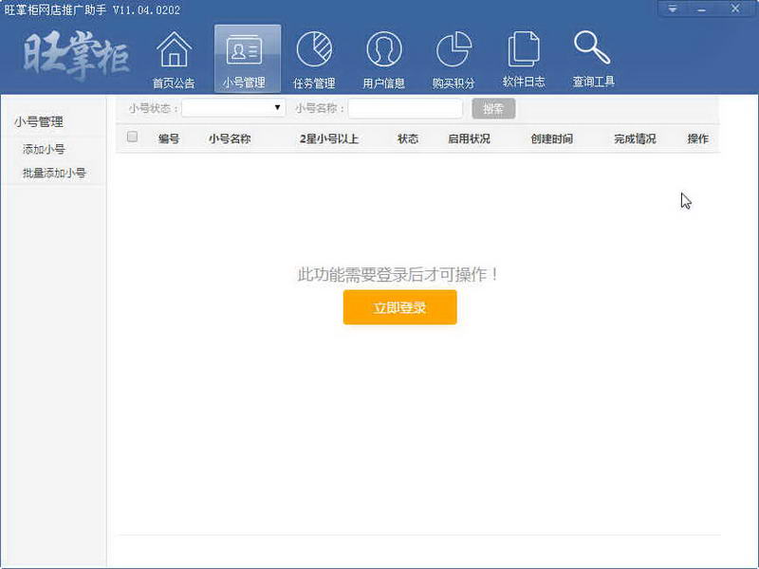Open the 首页公告 home icon
Viewport: 759px width, 569px height.
point(174,59)
